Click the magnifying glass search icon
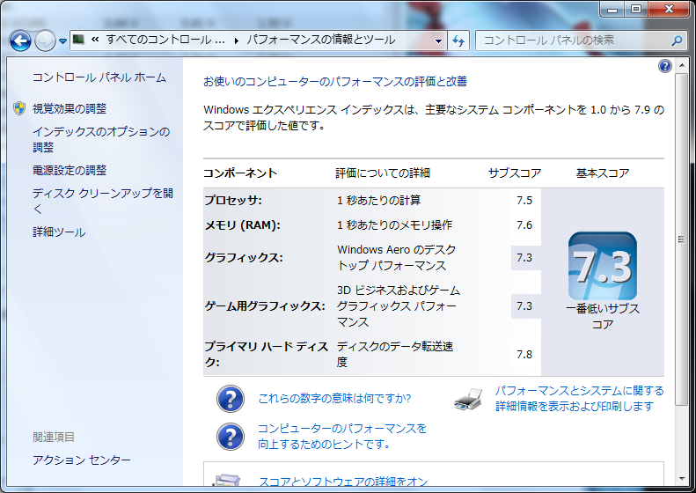This screenshot has height=493, width=696. [677, 40]
